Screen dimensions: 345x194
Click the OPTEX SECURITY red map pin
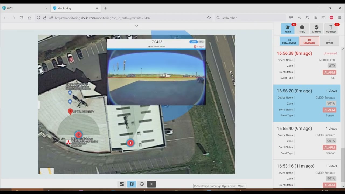70,112
